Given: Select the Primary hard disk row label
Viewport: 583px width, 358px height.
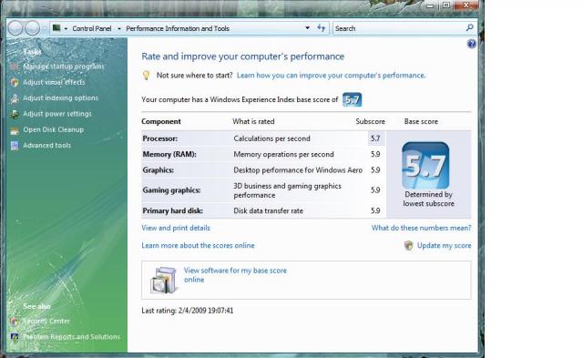Looking at the screenshot, I should pos(172,210).
